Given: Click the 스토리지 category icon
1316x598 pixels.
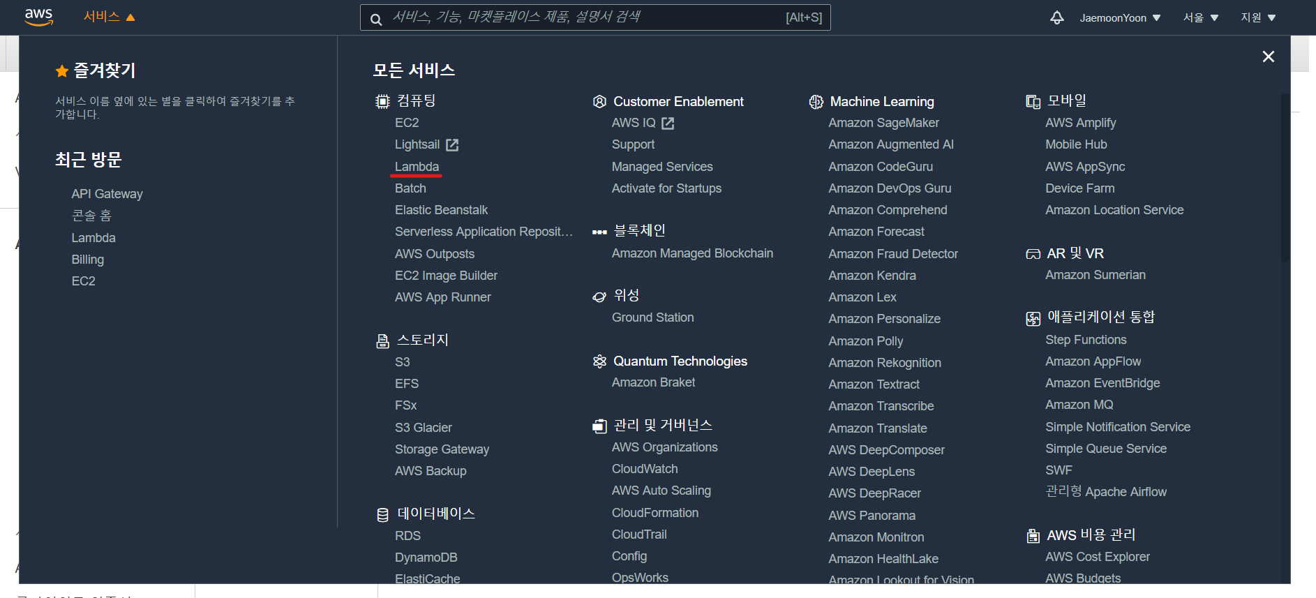Looking at the screenshot, I should (x=382, y=341).
